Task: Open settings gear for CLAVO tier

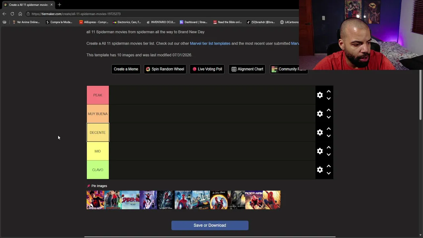Action: (x=320, y=170)
